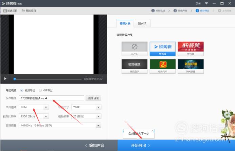The image size is (235, 151).
Task: Open the 音频质量 44100Hz dropdown
Action: (x=60, y=126)
